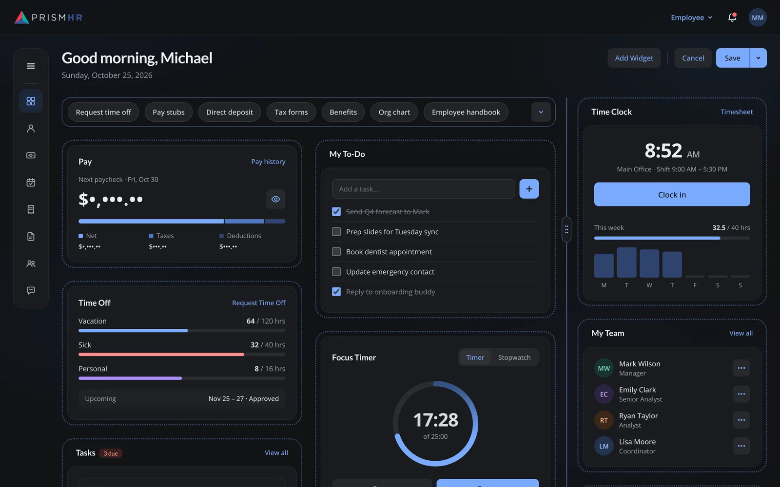
Task: Open the Employee handbook shortcut
Action: 466,112
